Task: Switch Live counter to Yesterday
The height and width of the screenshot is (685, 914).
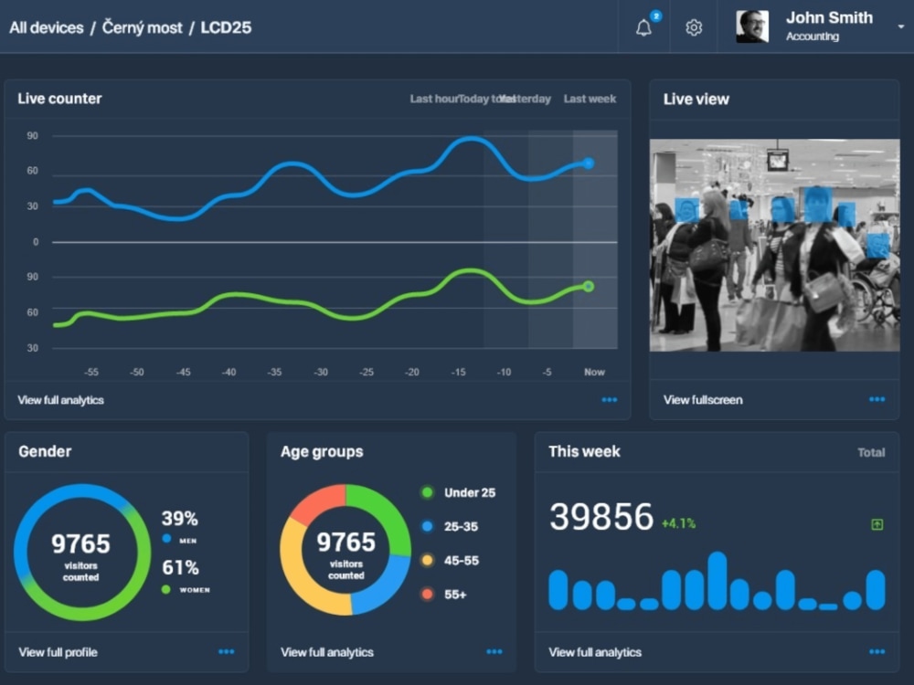Action: click(526, 99)
